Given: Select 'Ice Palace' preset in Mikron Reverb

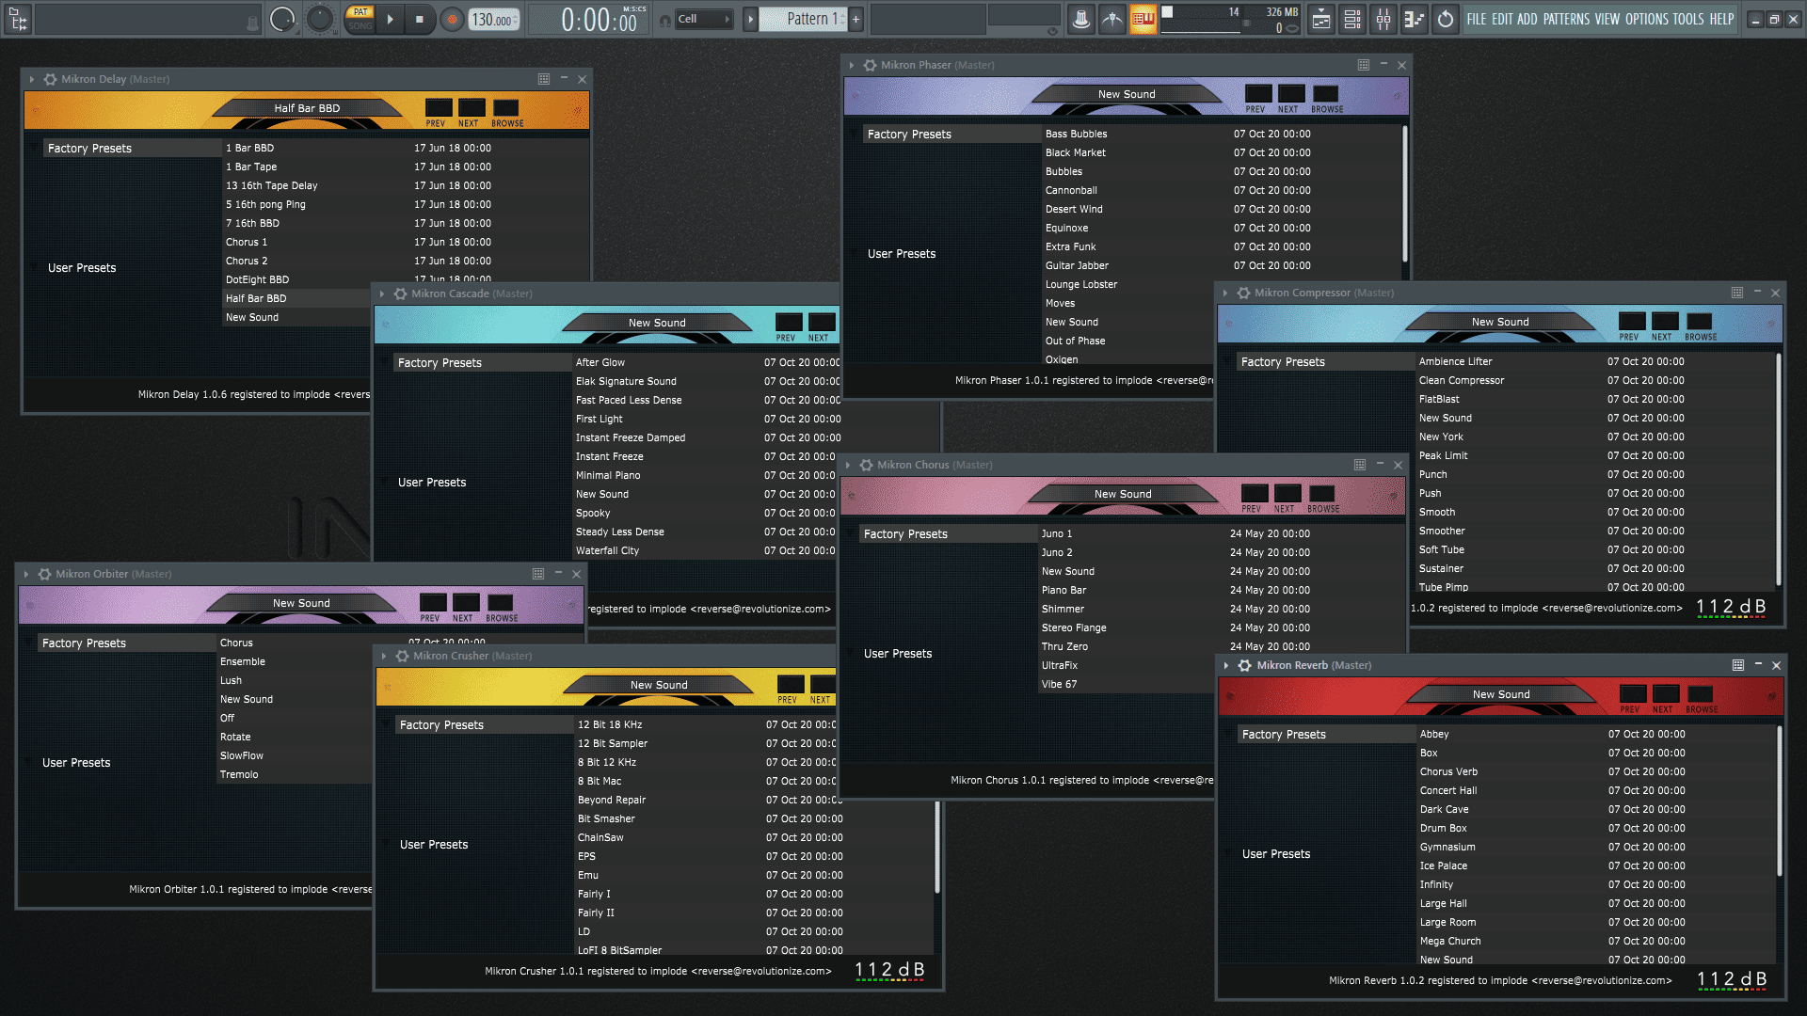Looking at the screenshot, I should click(x=1444, y=865).
